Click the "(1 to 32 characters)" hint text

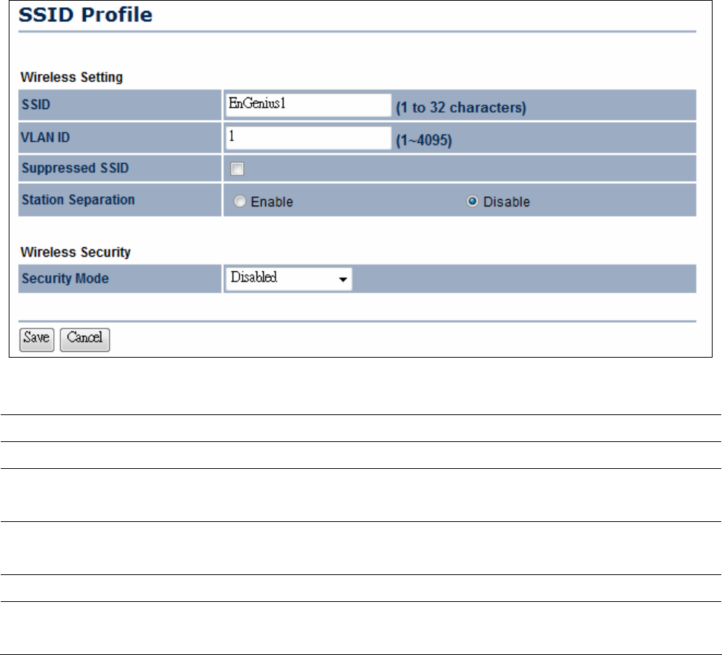[x=461, y=108]
